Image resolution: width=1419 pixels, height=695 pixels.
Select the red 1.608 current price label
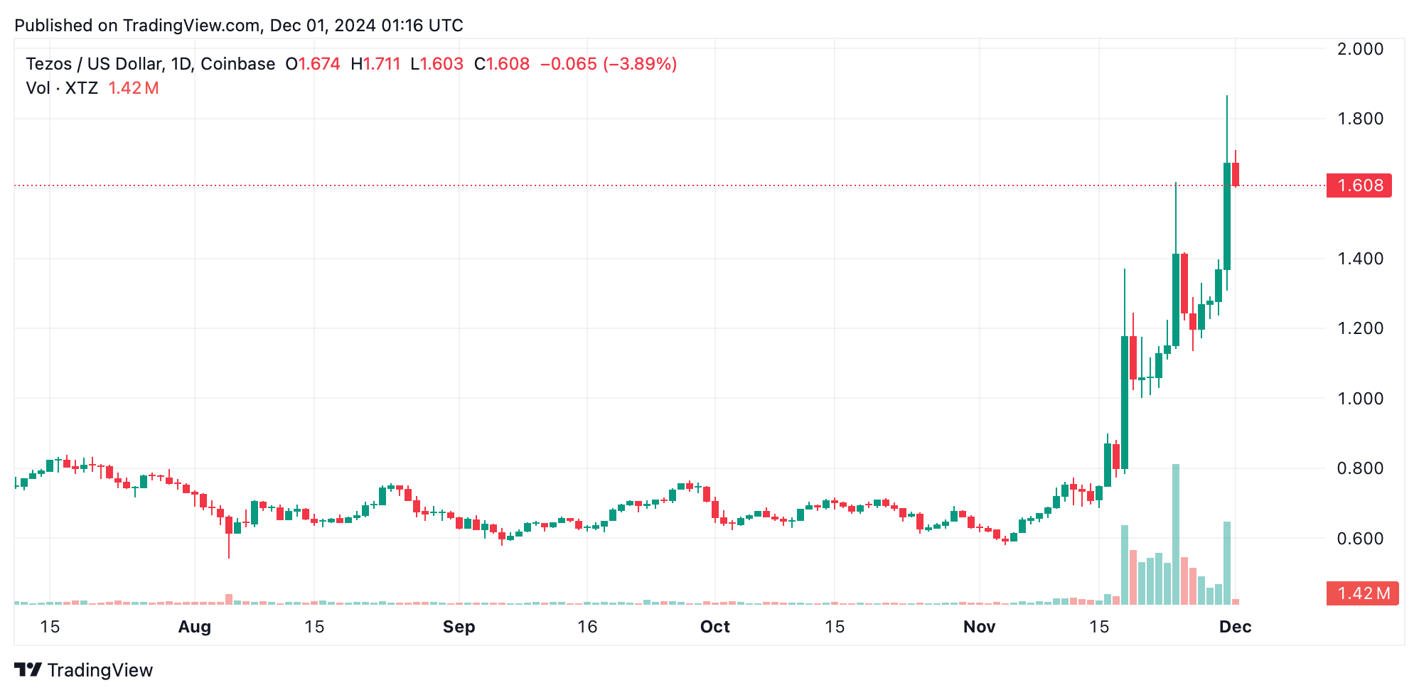(x=1359, y=185)
